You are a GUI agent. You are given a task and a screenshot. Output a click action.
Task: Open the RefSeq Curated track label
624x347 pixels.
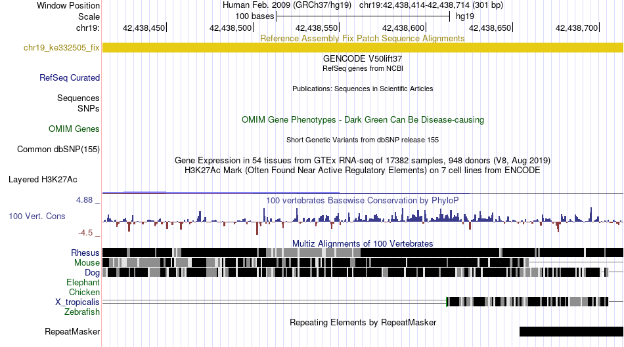click(69, 77)
